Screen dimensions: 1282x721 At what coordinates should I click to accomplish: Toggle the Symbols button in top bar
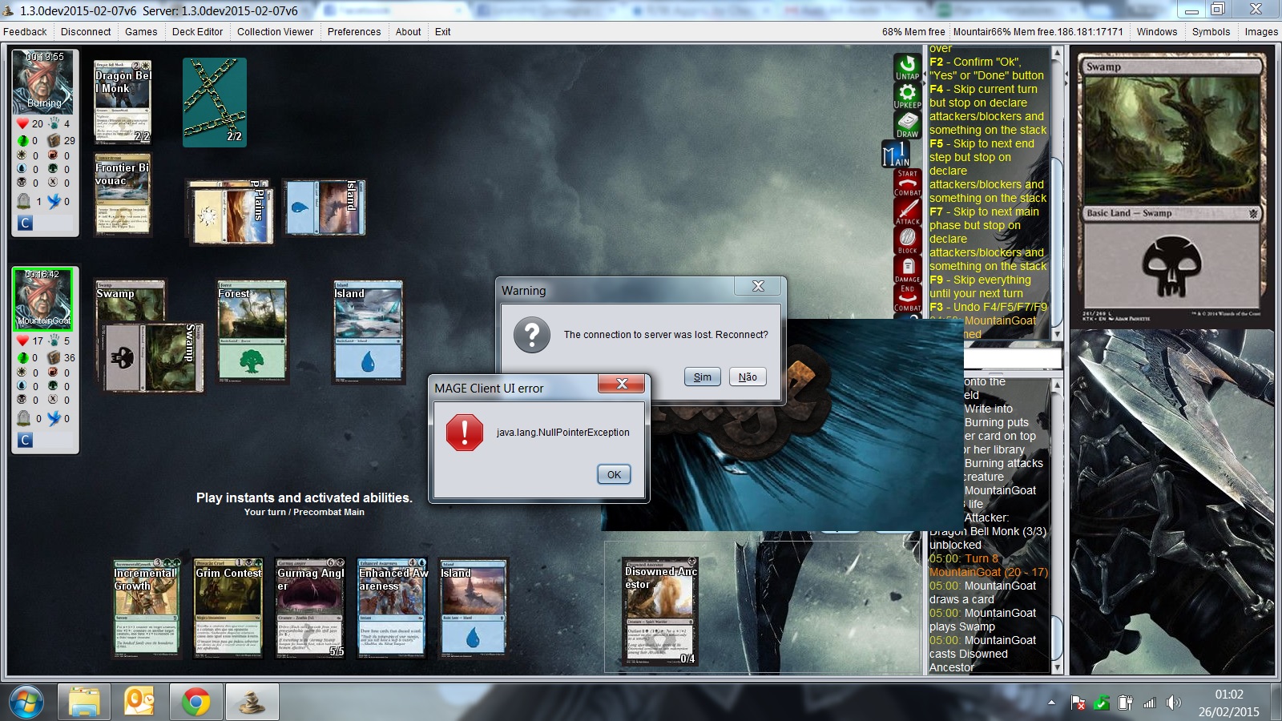[1211, 32]
